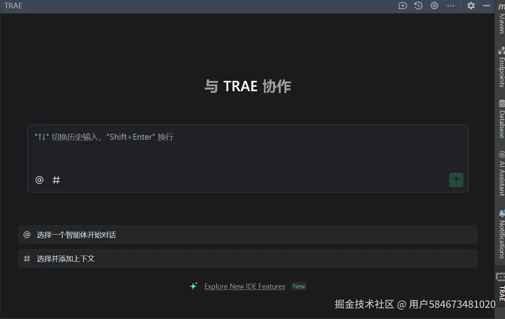The image size is (505, 319).
Task: Choose '选择并添加上下文' option
Action: pos(247,258)
